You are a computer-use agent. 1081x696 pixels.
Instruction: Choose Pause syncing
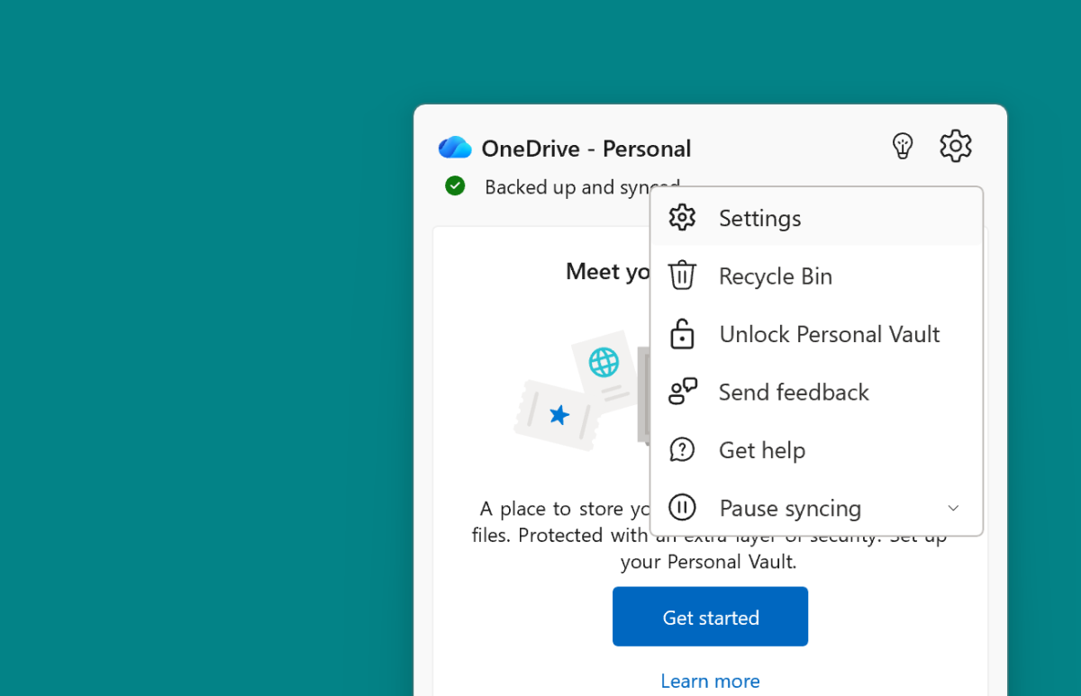(x=816, y=508)
